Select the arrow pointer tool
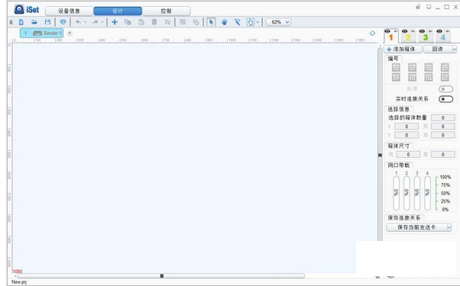460x286 pixels. 211,22
